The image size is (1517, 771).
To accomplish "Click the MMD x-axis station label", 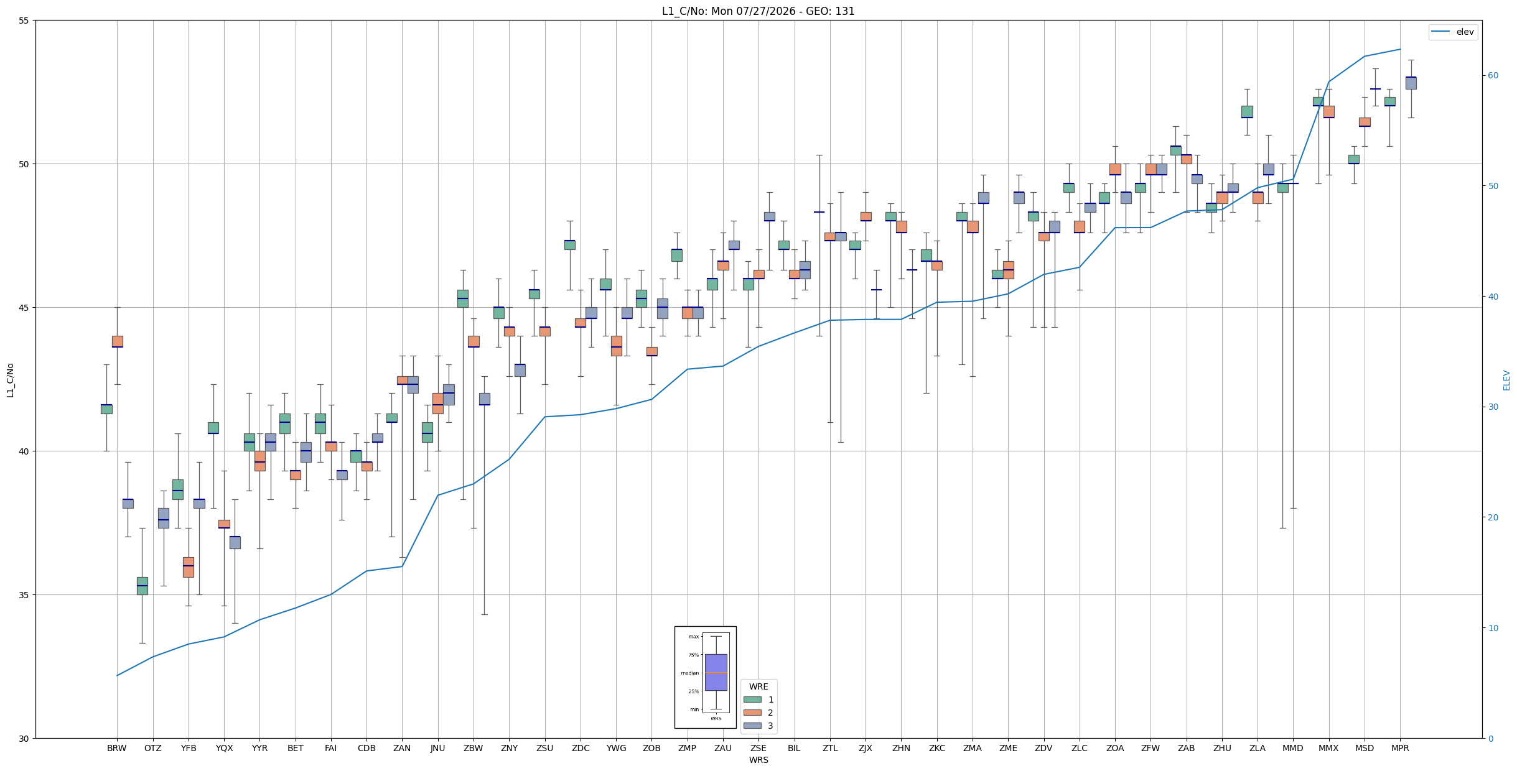I will (1293, 748).
